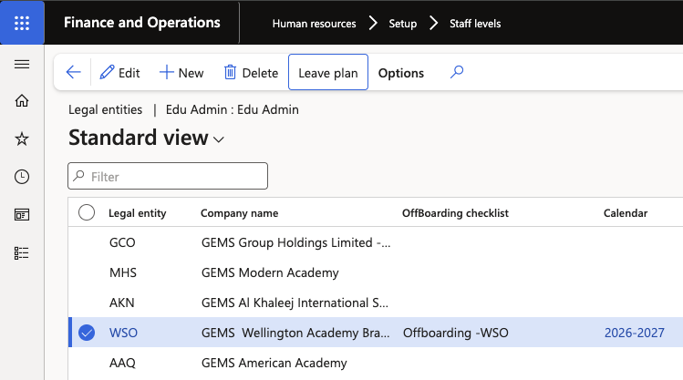
Task: Open the WSO legal entity link
Action: pyautogui.click(x=123, y=333)
